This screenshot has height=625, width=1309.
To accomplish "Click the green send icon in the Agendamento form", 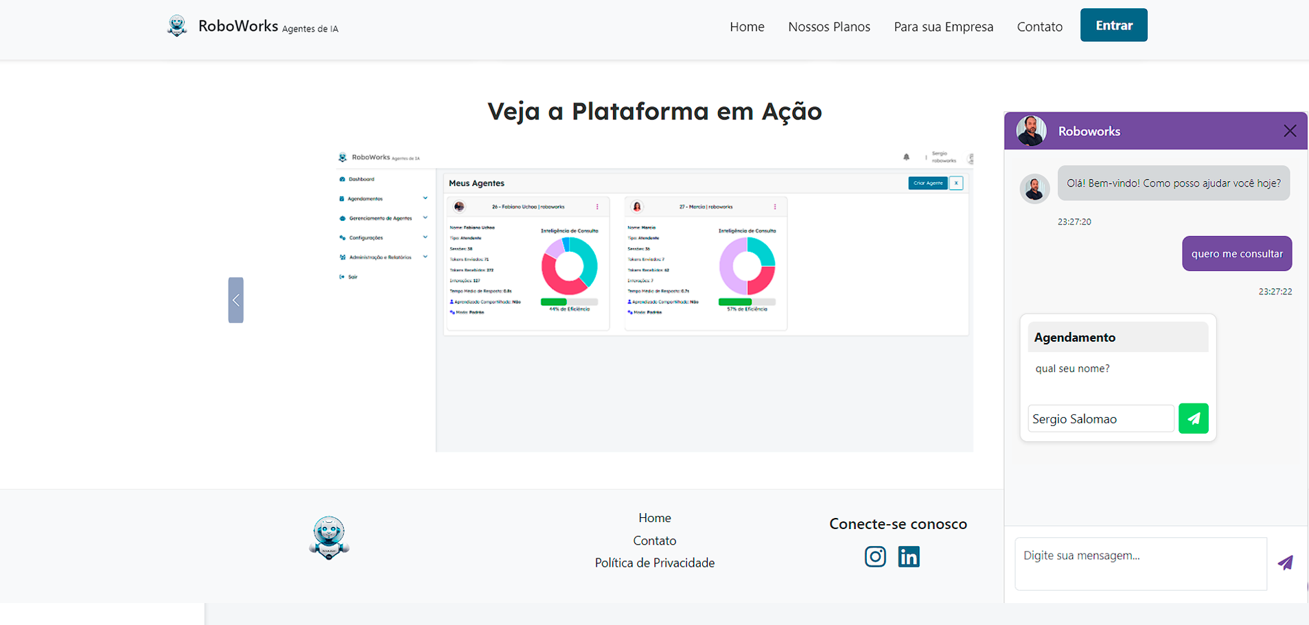I will pyautogui.click(x=1194, y=418).
